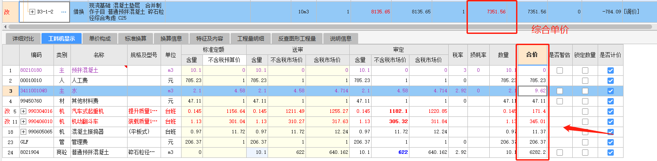This screenshot has height=161, width=657.
Task: Click the 管理费 name cell
Action: point(99,142)
